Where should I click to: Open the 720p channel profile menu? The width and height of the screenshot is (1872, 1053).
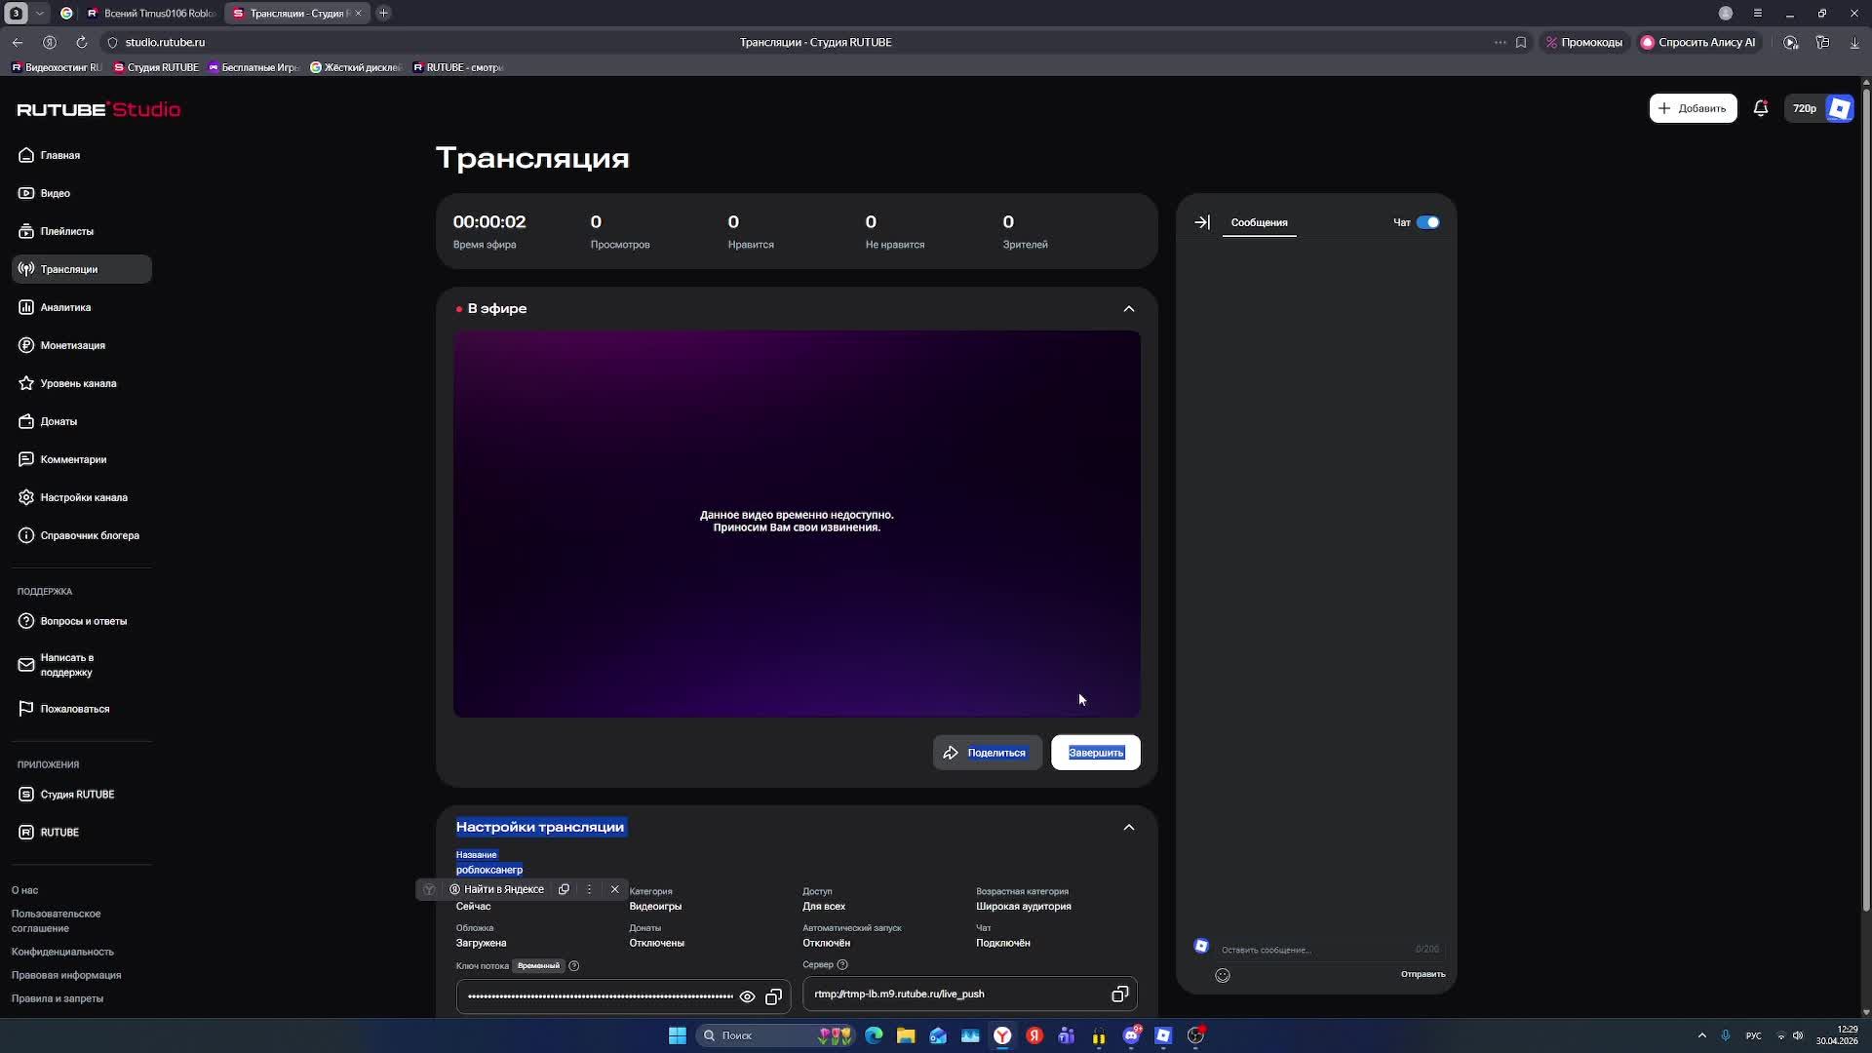(x=1819, y=108)
